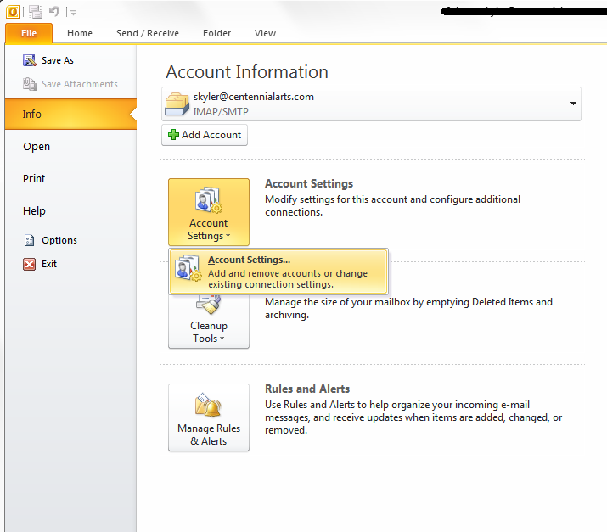The width and height of the screenshot is (607, 532).
Task: Click the Account Information heading
Action: pos(247,72)
